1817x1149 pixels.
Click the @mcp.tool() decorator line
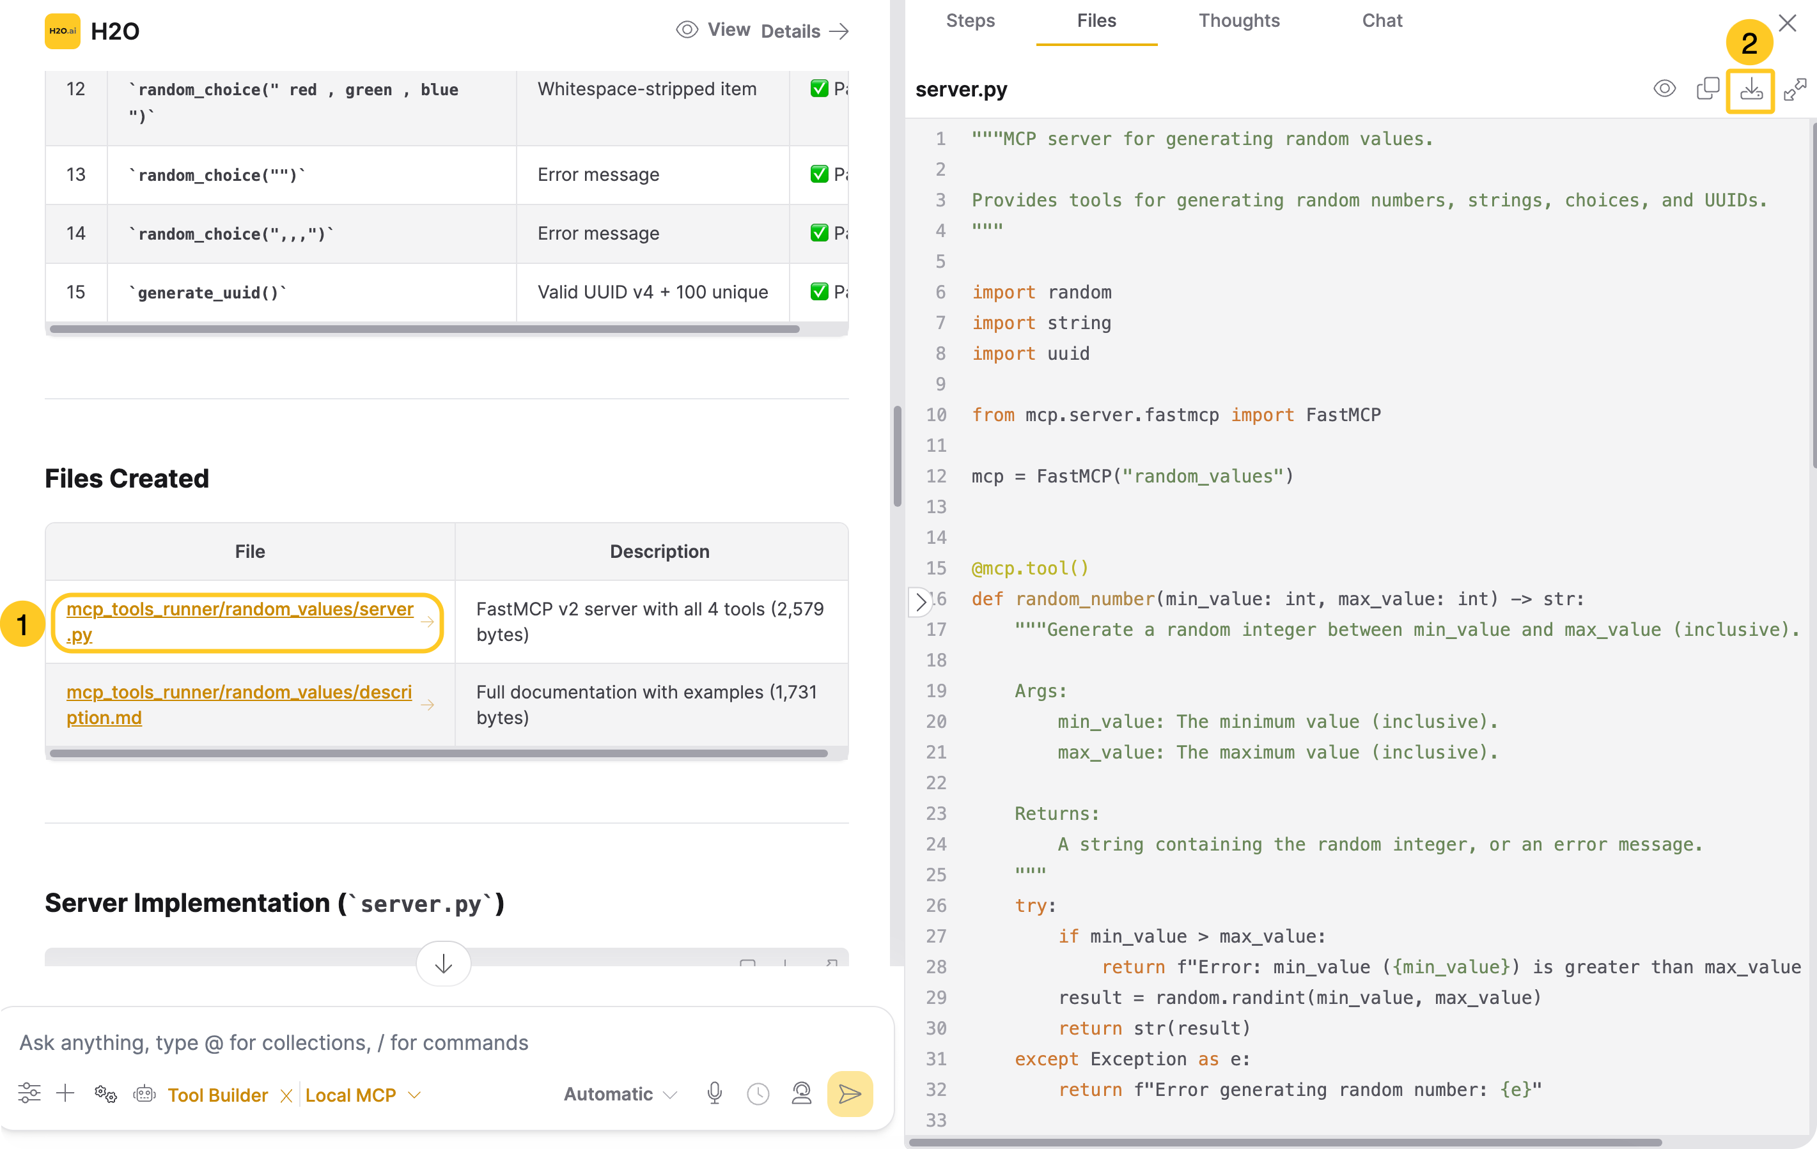[1030, 568]
